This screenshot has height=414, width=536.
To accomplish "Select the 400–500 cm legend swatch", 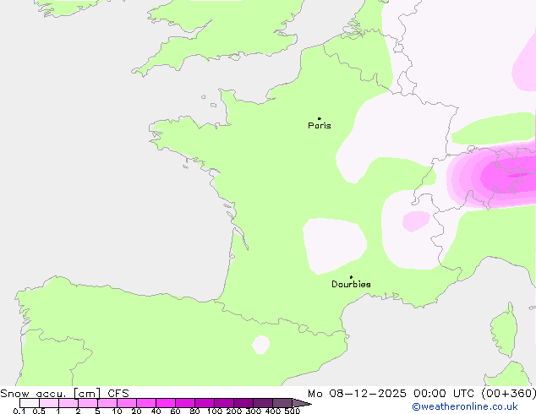I will tap(282, 403).
